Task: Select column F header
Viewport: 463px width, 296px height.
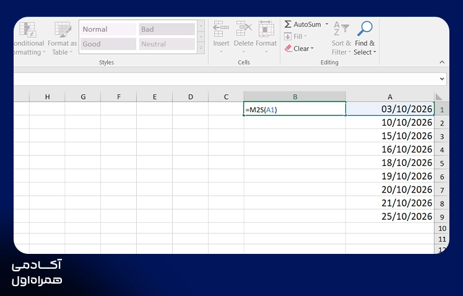Action: [x=119, y=97]
